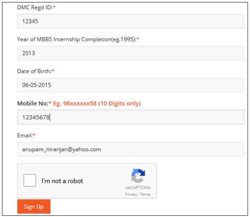This screenshot has height=217, width=250.
Task: Click the DMC Regd ID label text
Action: tap(35, 8)
